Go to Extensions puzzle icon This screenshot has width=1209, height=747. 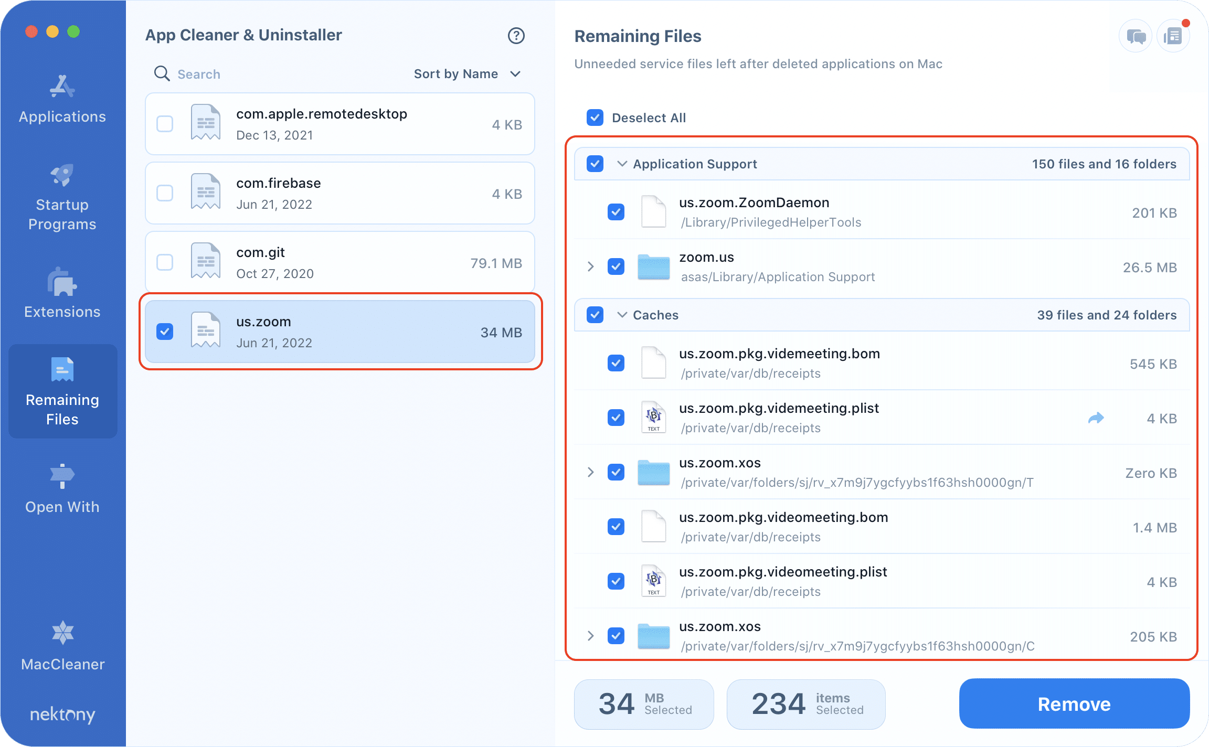(x=62, y=282)
